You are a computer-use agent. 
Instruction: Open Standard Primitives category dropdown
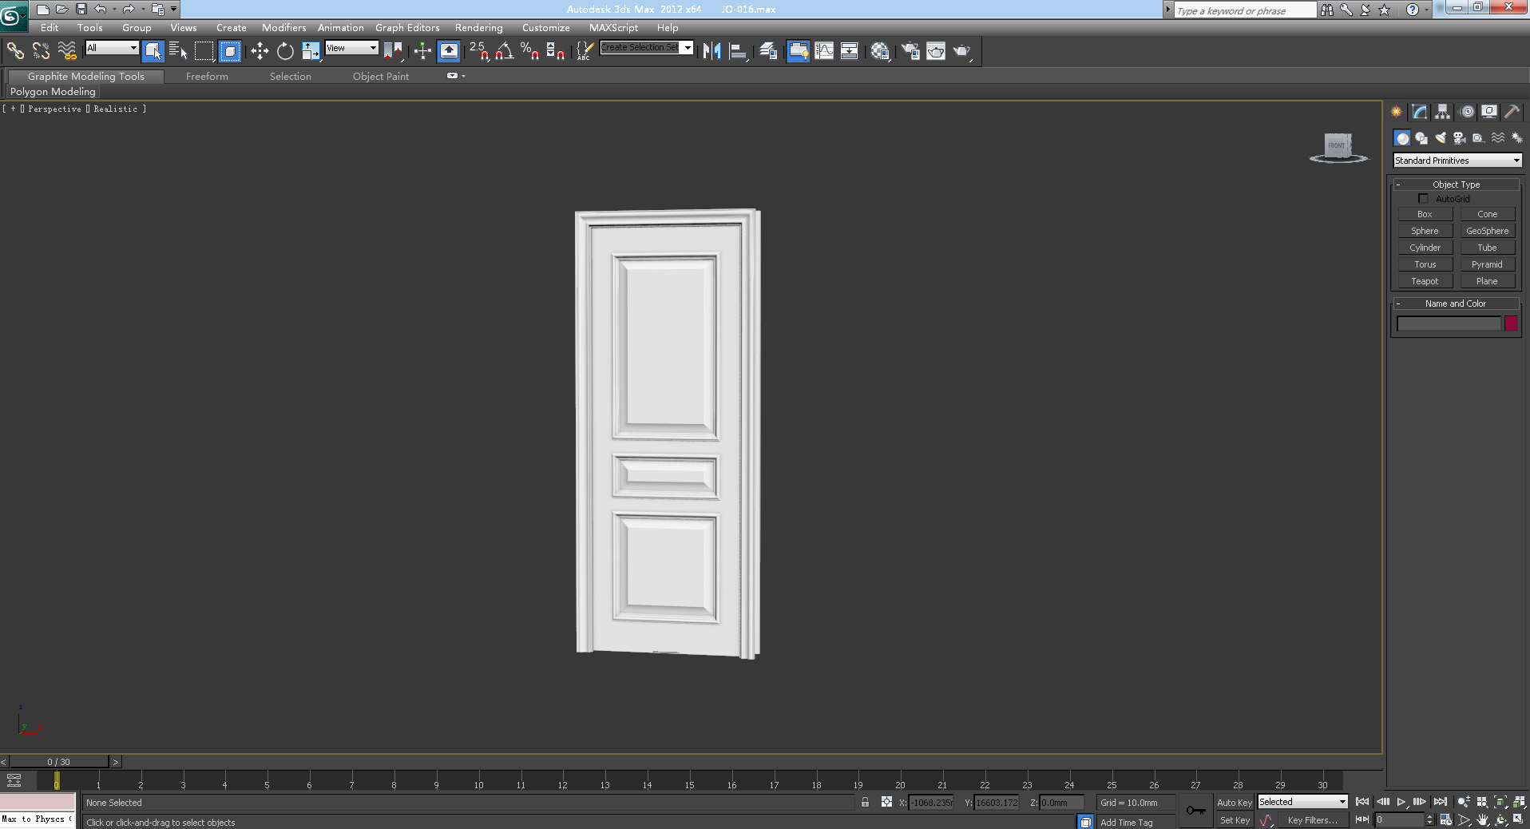(x=1457, y=161)
